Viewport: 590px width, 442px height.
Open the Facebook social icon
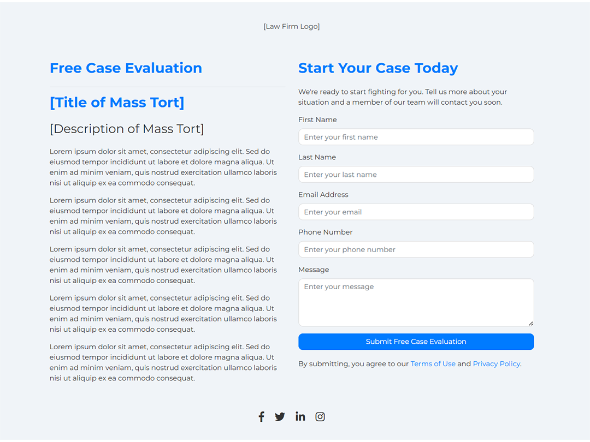pyautogui.click(x=262, y=416)
